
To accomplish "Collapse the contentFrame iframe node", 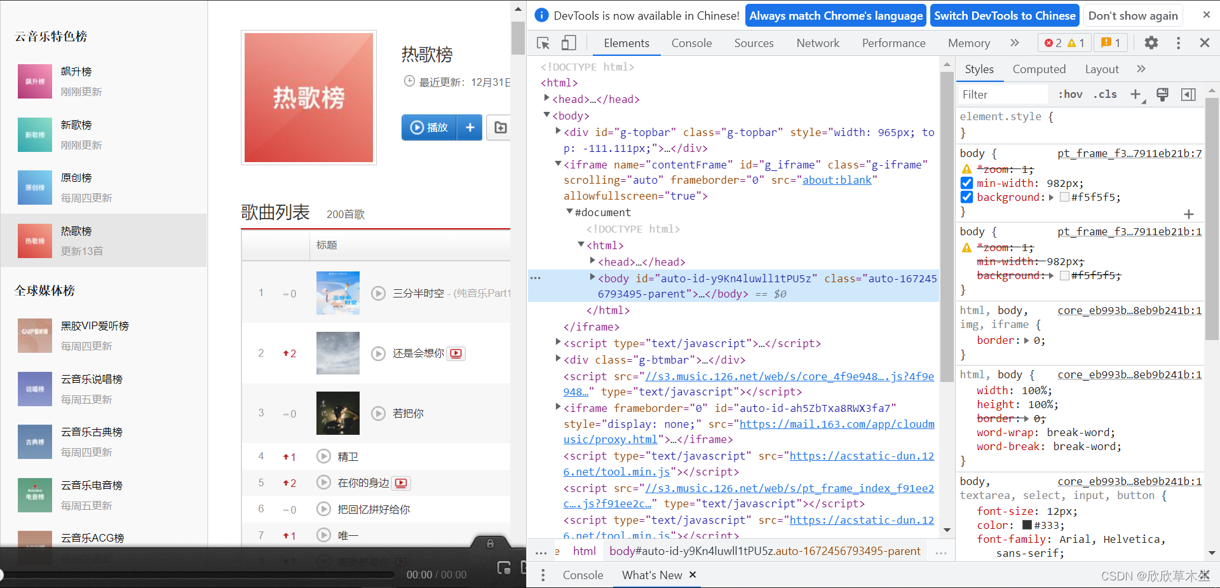I will [x=558, y=164].
